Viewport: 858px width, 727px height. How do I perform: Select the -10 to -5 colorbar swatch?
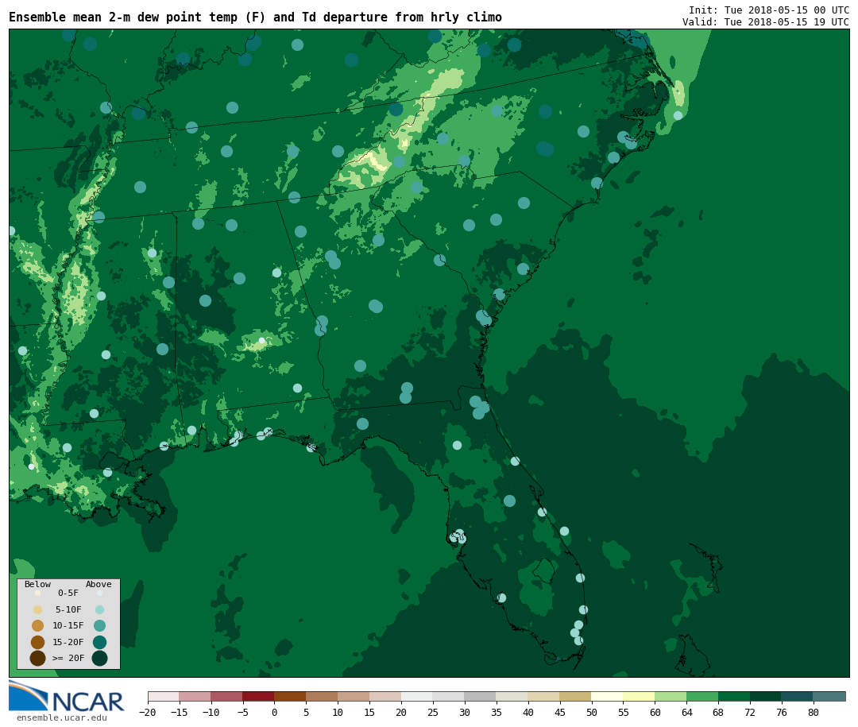[227, 696]
